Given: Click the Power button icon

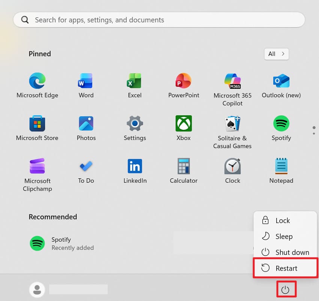Looking at the screenshot, I should (x=285, y=290).
